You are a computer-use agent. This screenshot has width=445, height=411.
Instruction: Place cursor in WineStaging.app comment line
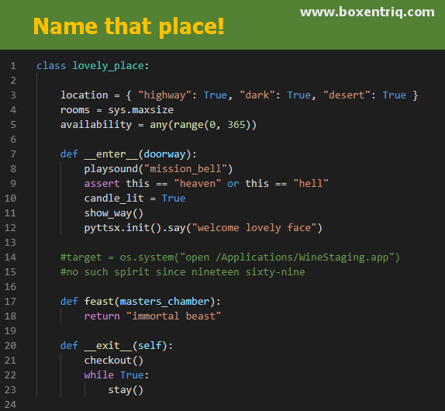[230, 257]
